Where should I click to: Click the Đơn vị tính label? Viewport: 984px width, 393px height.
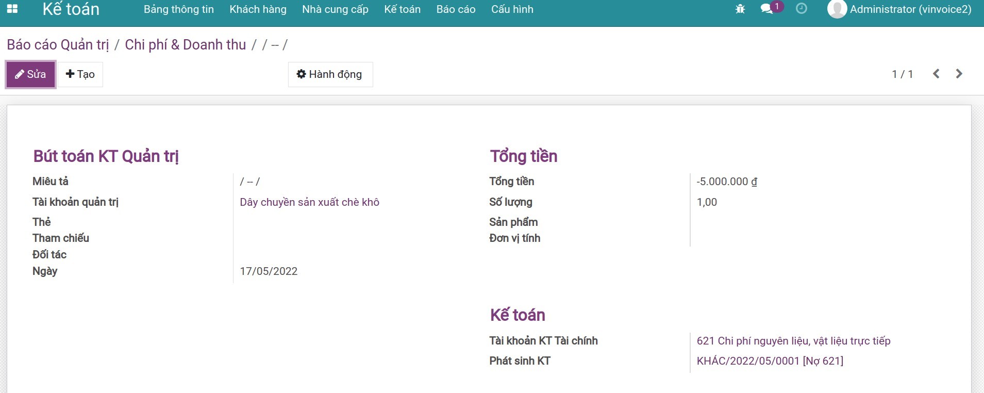pos(514,238)
